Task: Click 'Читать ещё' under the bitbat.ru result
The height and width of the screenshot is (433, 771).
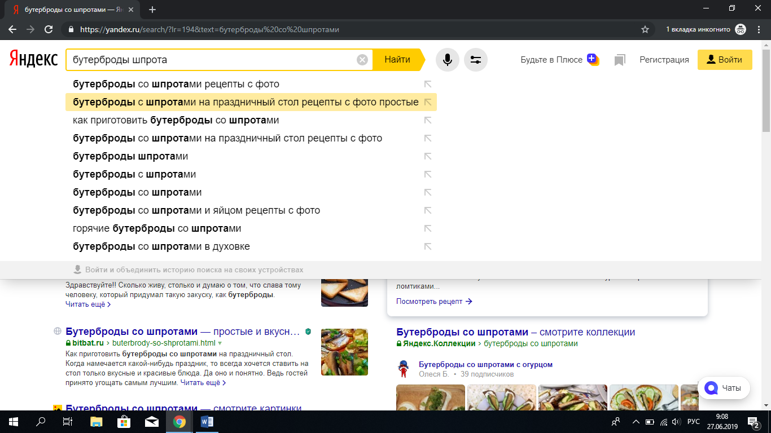Action: 203,383
